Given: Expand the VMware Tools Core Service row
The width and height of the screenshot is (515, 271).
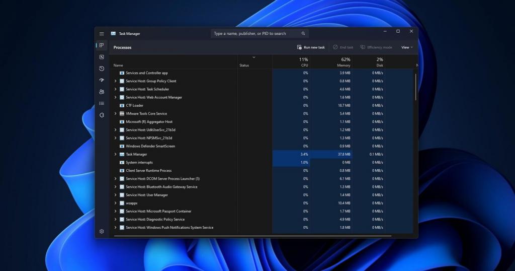Looking at the screenshot, I should coord(115,114).
